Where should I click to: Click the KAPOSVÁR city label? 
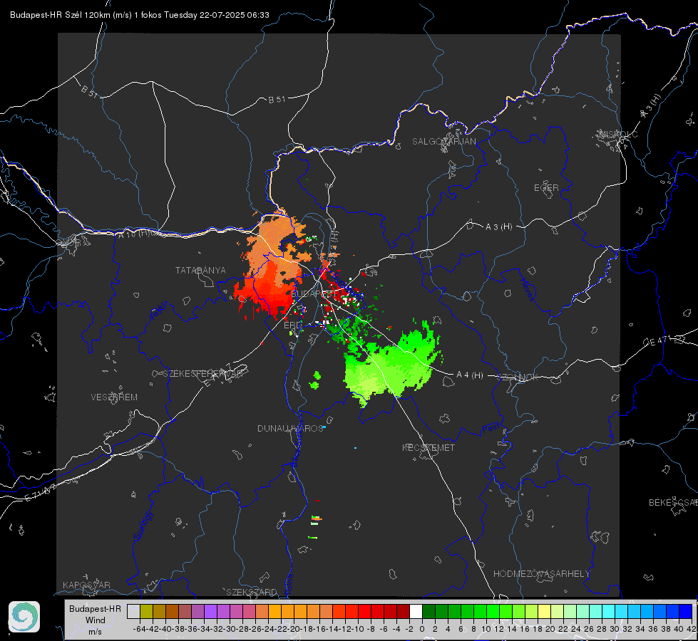point(86,585)
